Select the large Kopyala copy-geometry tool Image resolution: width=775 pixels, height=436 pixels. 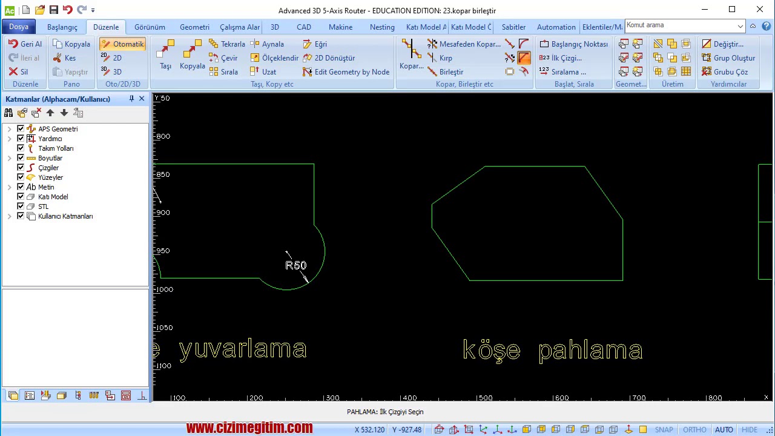click(x=192, y=55)
